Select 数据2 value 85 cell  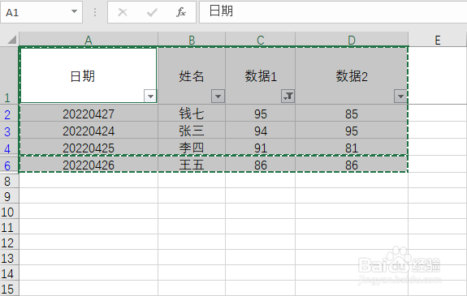[352, 113]
